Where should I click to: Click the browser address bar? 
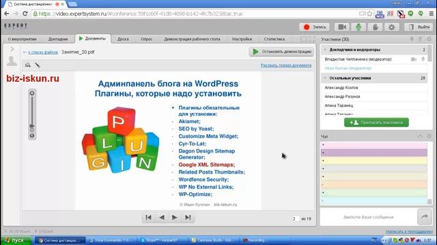tap(195, 14)
